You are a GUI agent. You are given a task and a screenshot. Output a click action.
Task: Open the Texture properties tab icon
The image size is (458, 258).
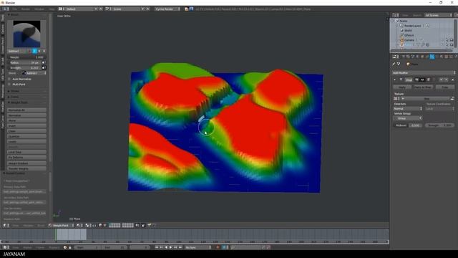click(x=447, y=57)
